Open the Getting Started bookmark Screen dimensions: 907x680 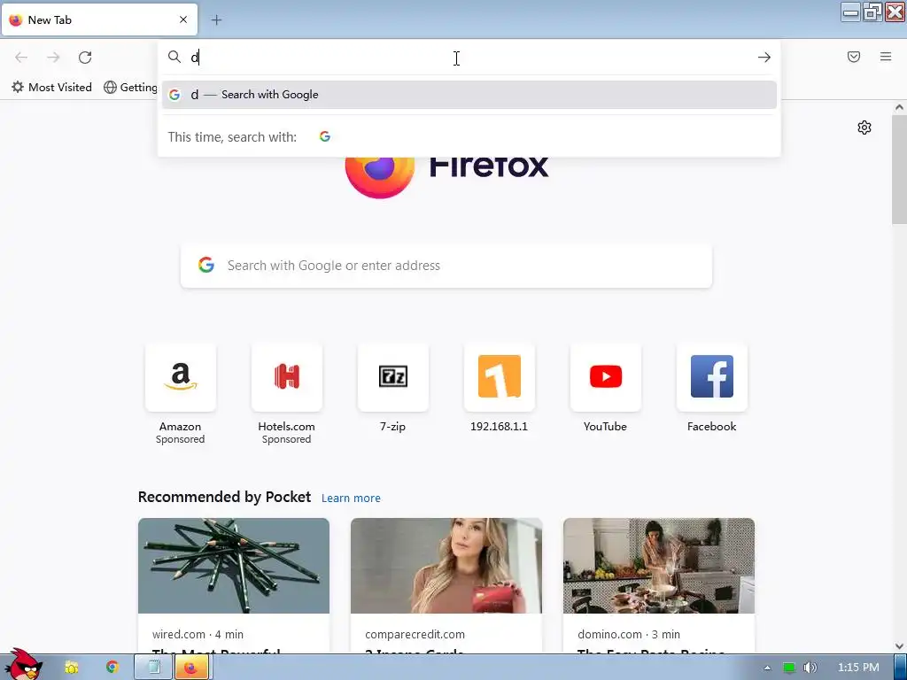click(131, 88)
